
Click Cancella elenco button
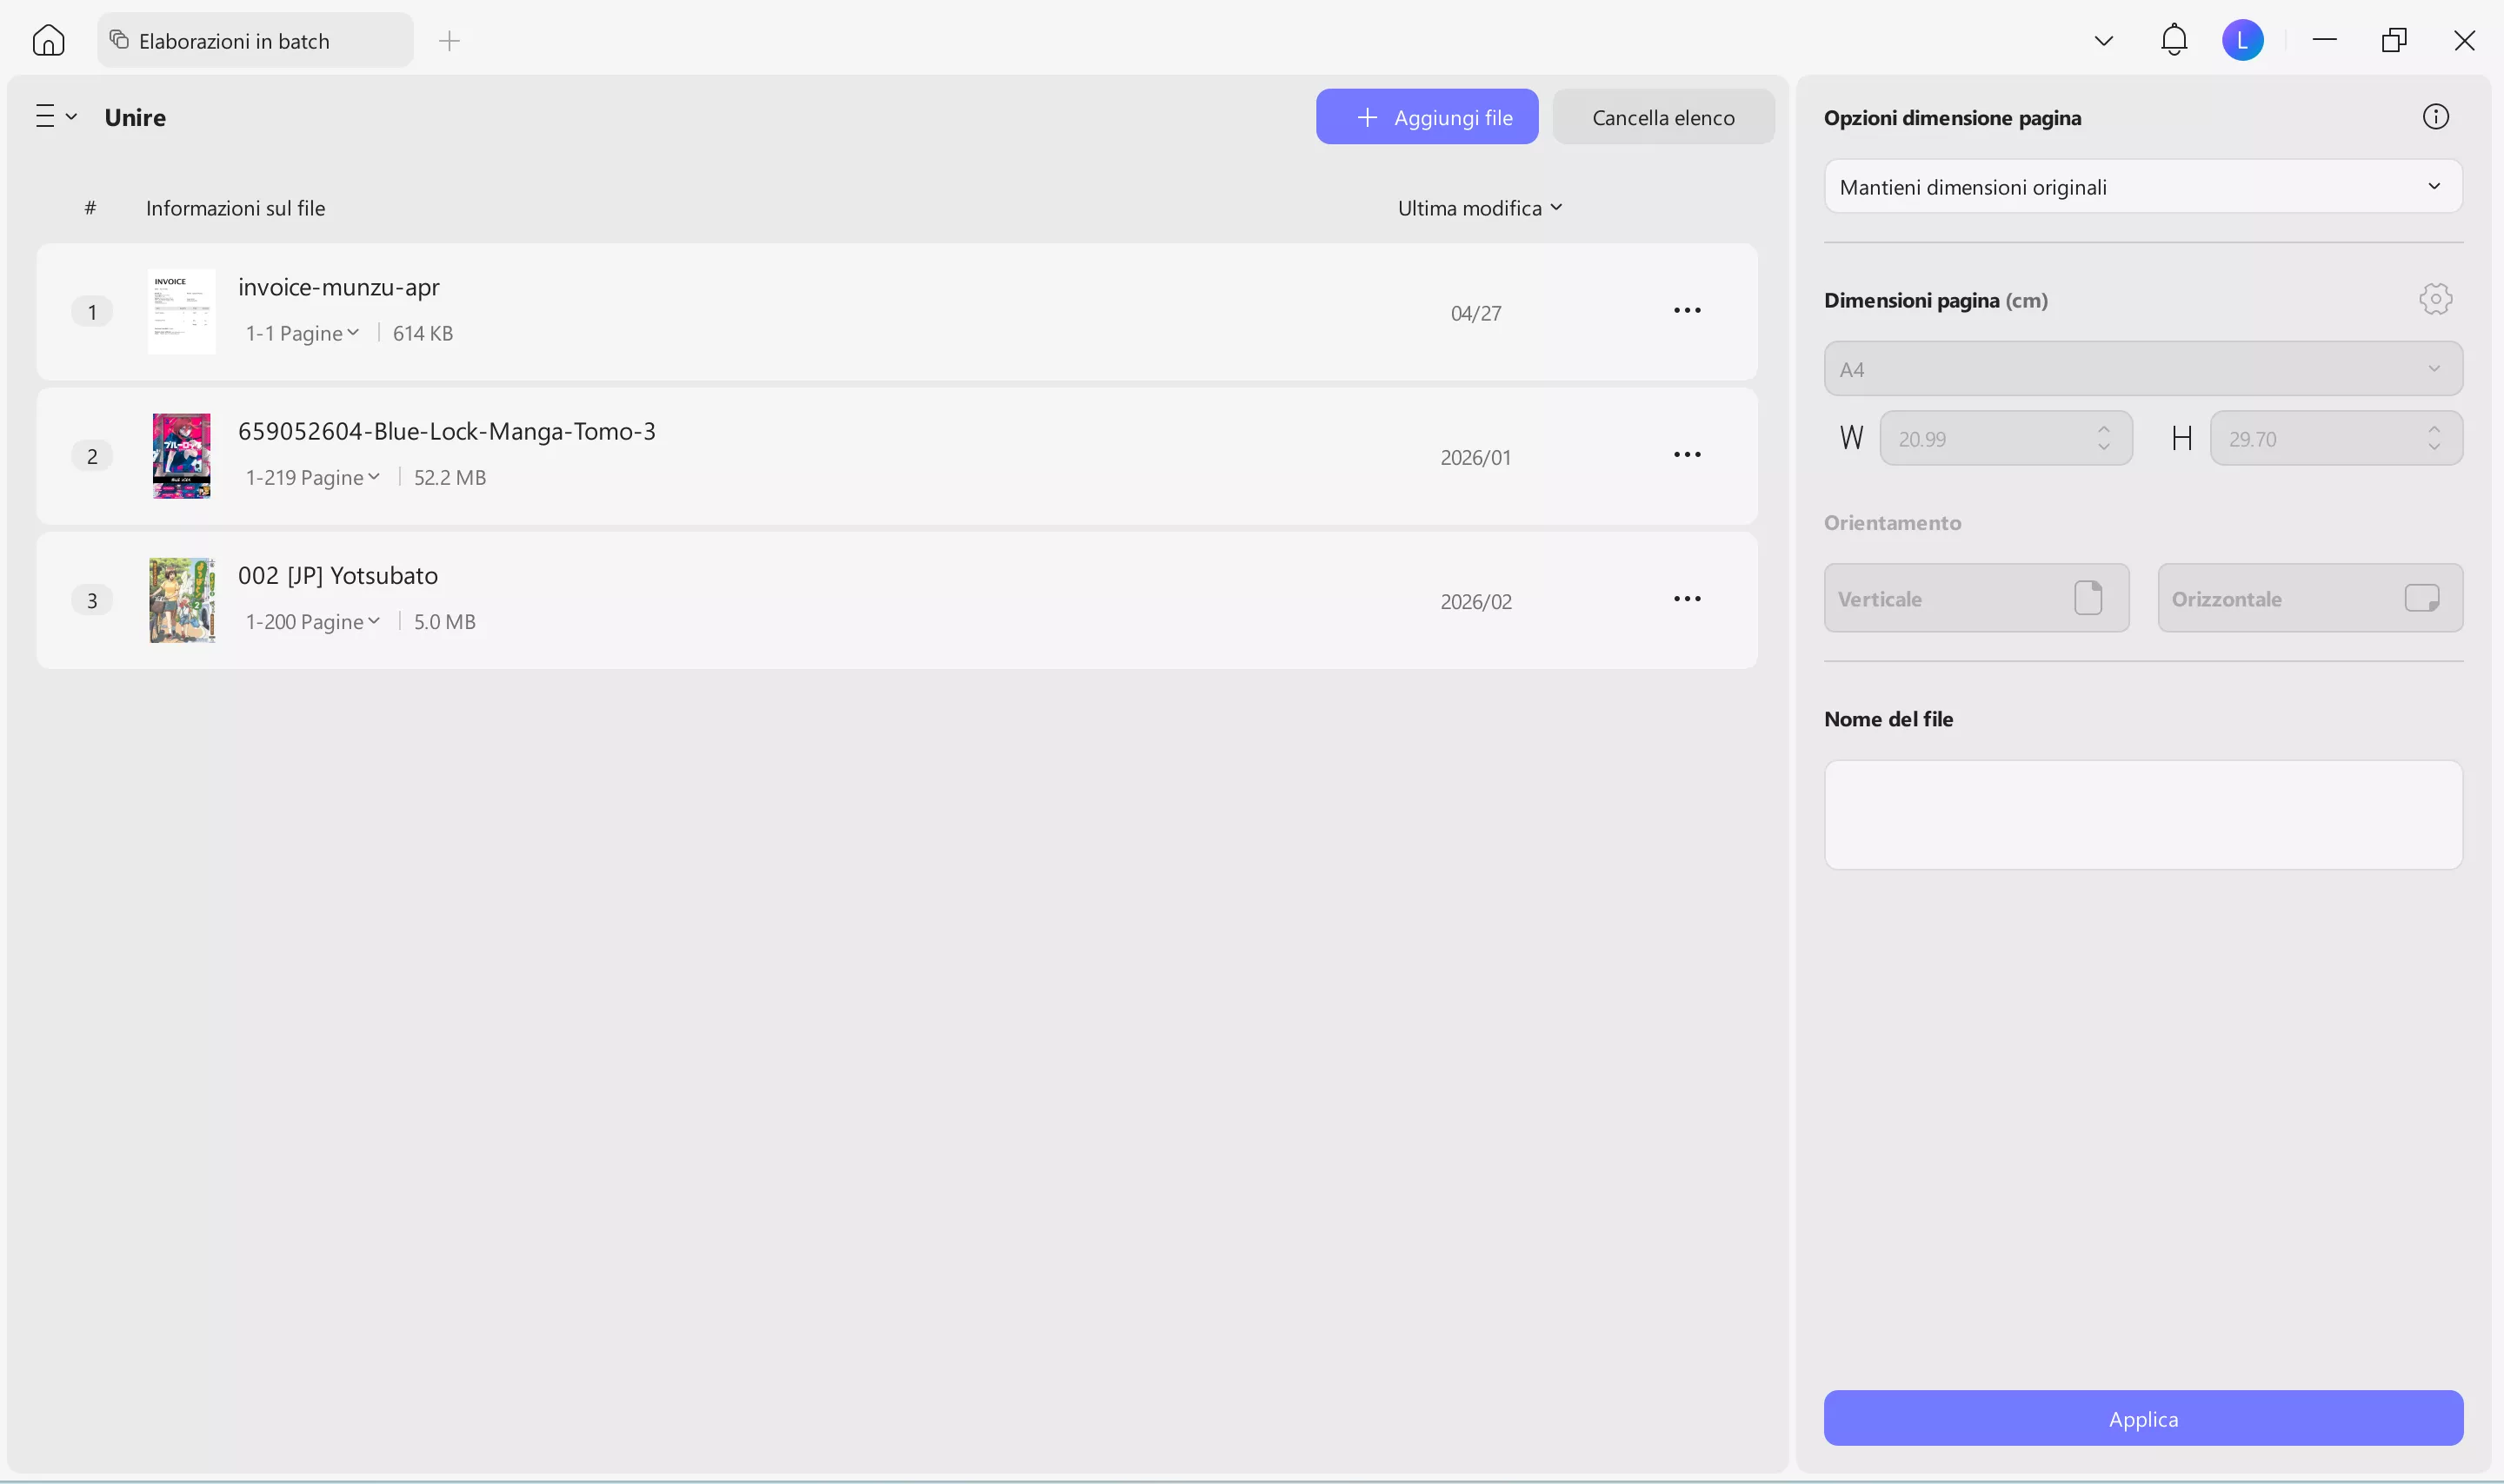point(1662,117)
